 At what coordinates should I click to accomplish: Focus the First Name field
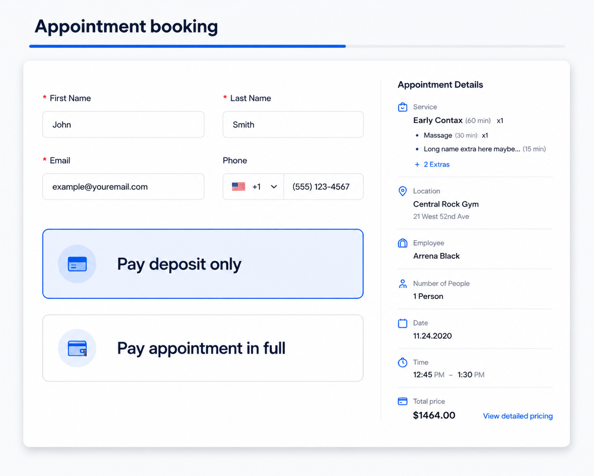click(123, 125)
